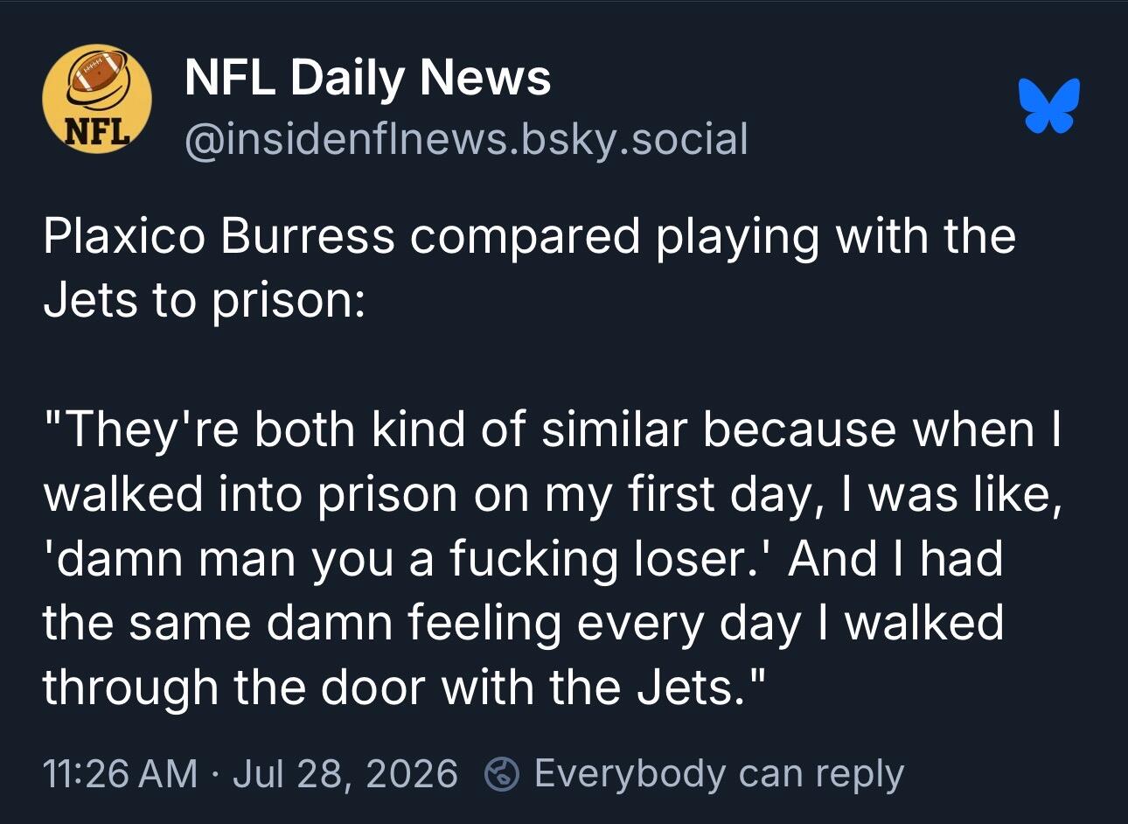The width and height of the screenshot is (1128, 824).
Task: Click the 'They're both kind of similar' line
Action: [552, 429]
